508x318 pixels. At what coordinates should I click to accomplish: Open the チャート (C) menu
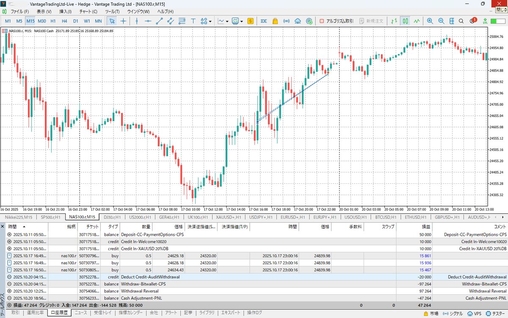pos(88,11)
